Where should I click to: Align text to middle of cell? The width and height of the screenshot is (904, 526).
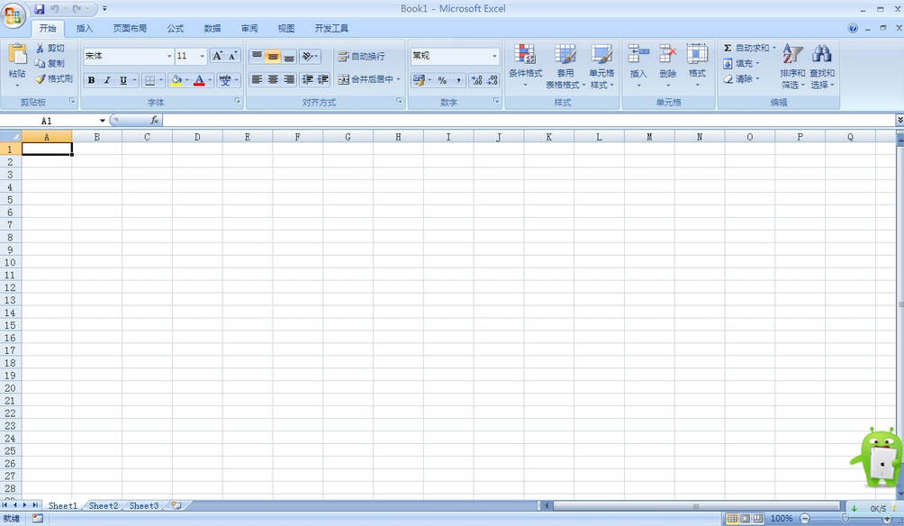coord(274,56)
